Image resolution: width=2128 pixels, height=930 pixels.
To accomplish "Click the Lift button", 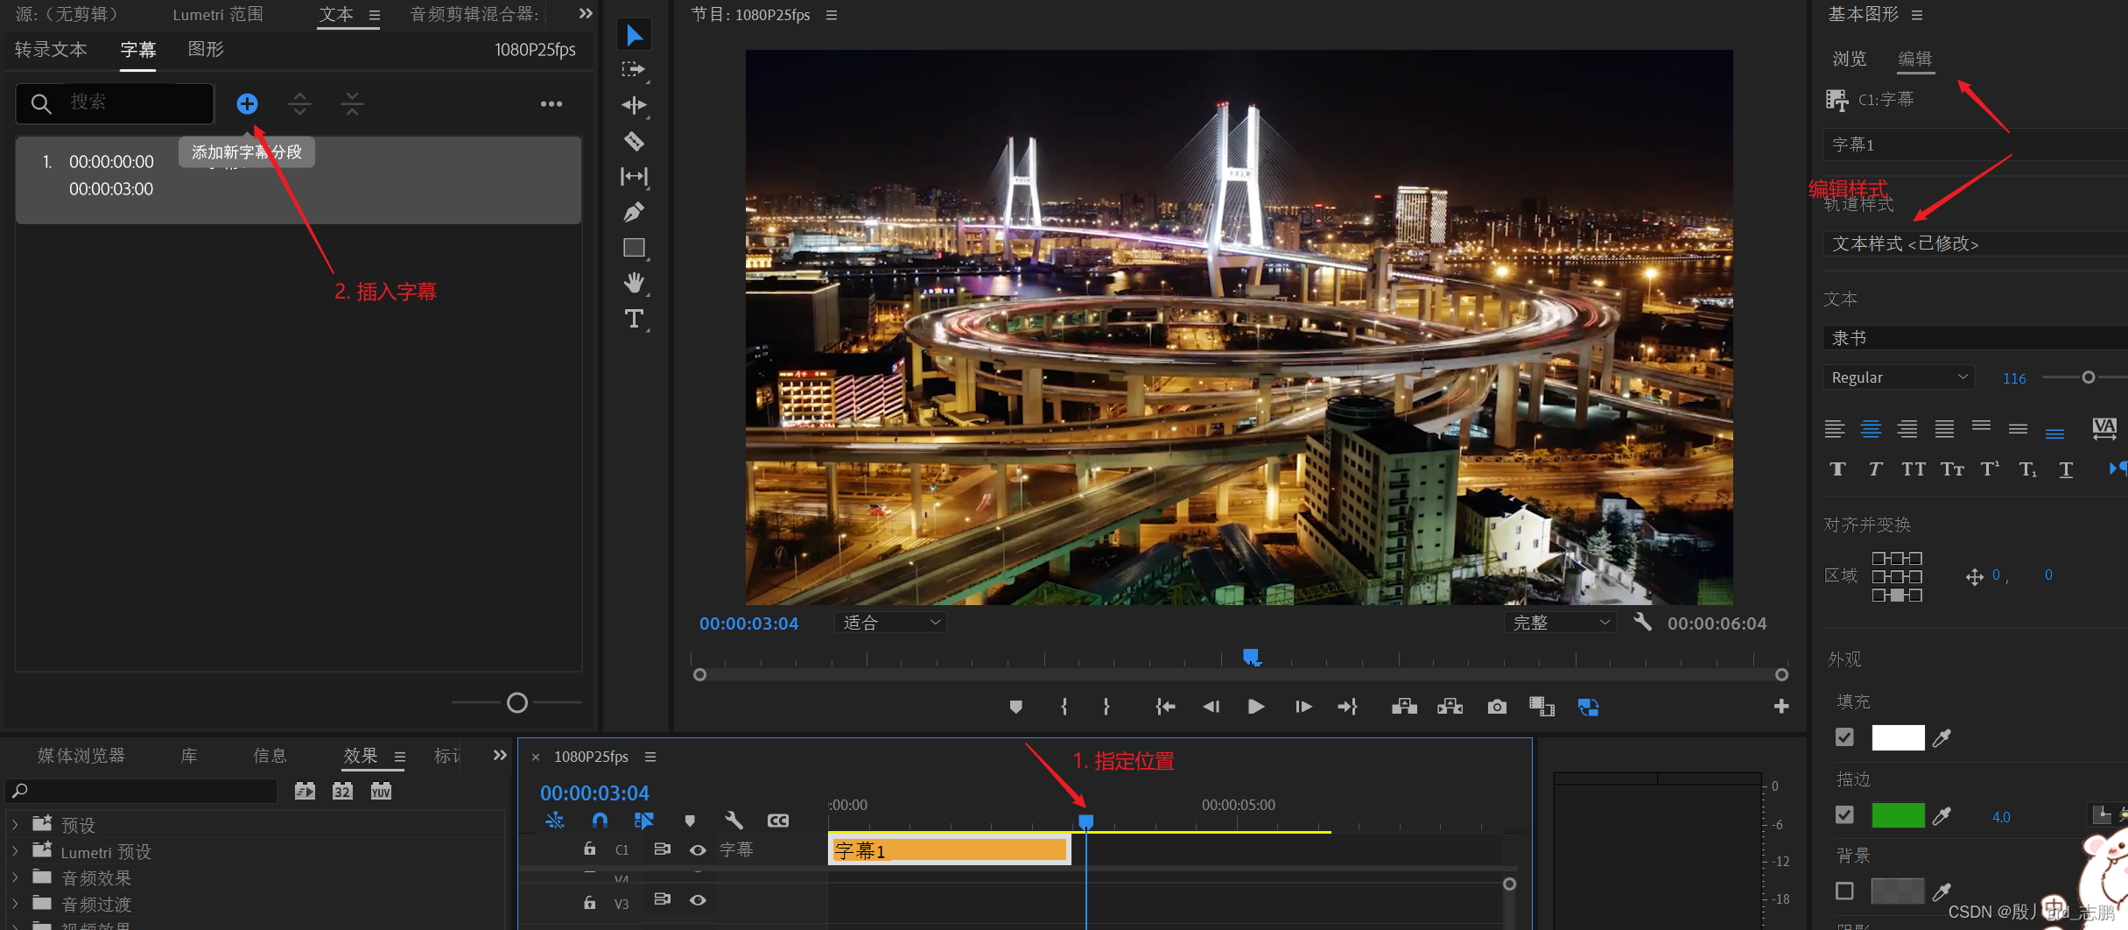I will pos(1404,706).
